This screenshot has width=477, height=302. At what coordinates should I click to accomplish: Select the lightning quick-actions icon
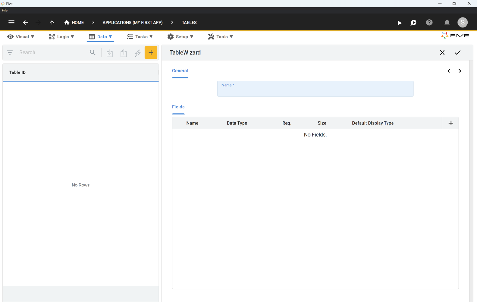click(138, 53)
